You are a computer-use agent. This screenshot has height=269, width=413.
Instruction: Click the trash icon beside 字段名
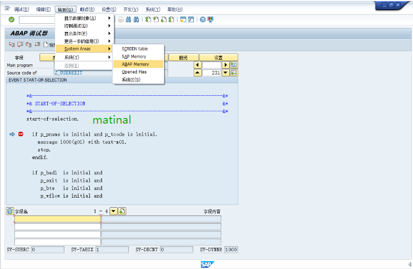click(x=10, y=211)
